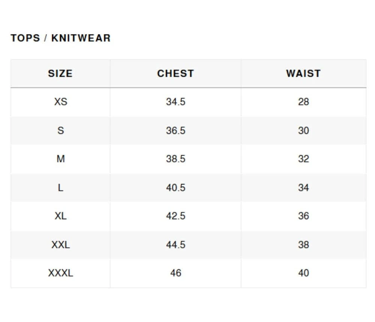Select chest value 34.5
The image size is (375, 322).
click(175, 102)
